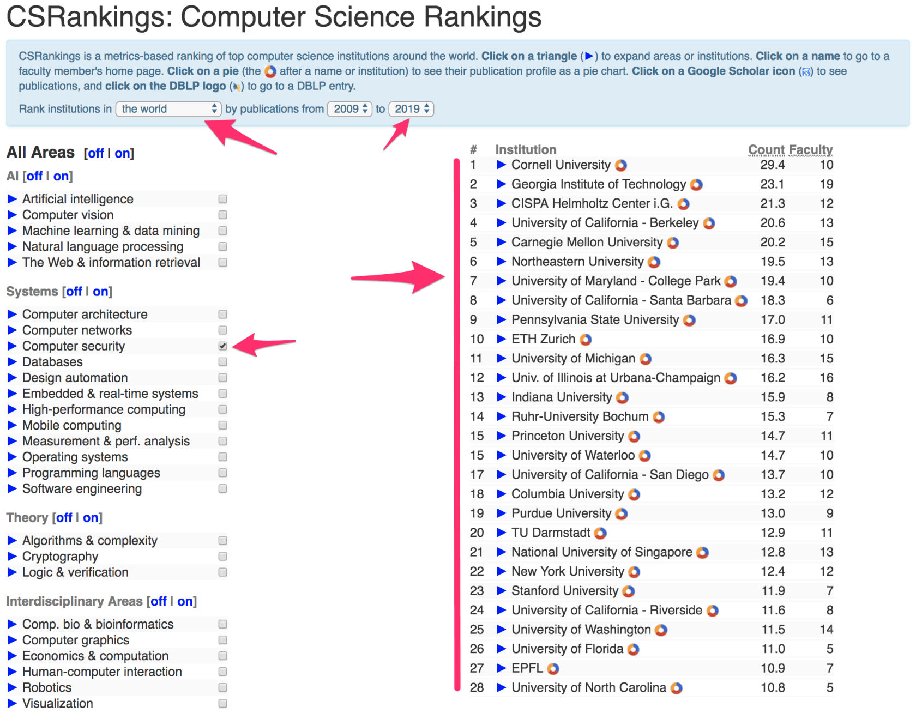Tick Machine learning & data mining checkbox
The width and height of the screenshot is (916, 713).
coord(222,231)
